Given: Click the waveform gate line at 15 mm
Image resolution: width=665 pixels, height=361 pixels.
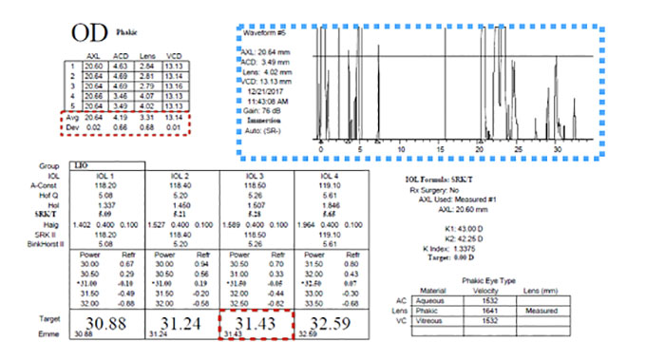Looking at the screenshot, I should pyautogui.click(x=445, y=84).
